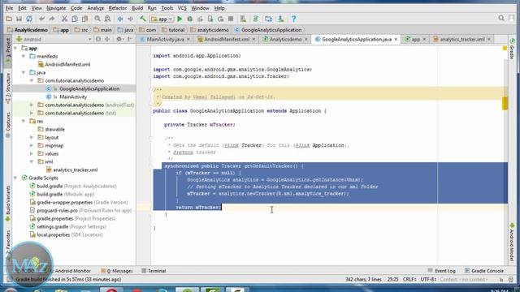Click the Open file toolbar icon

tap(9, 19)
